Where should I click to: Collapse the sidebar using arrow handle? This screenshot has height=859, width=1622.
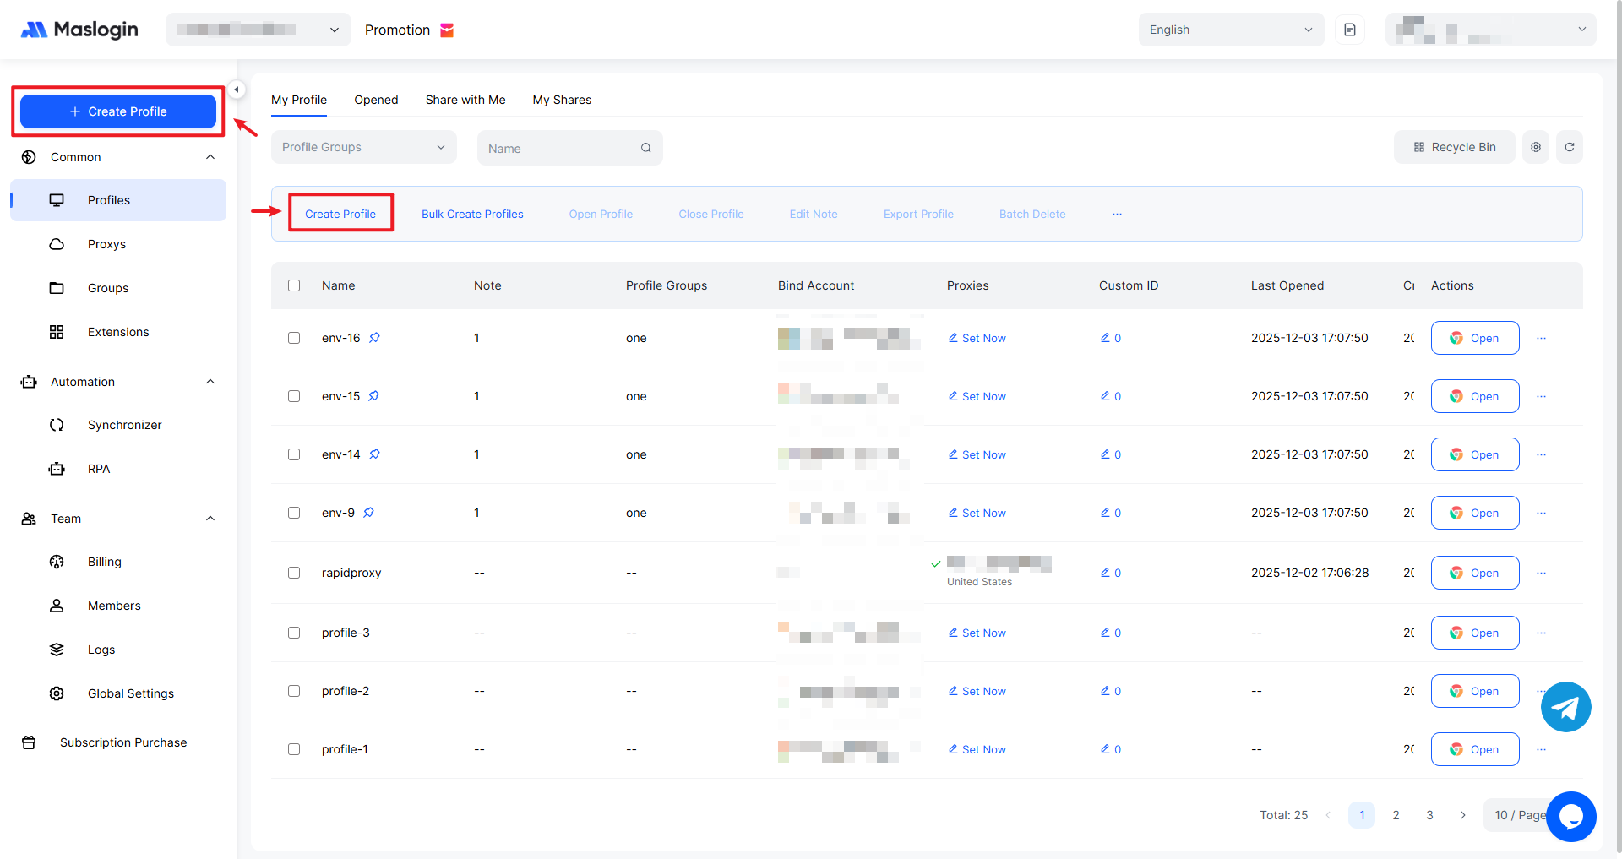pyautogui.click(x=237, y=90)
